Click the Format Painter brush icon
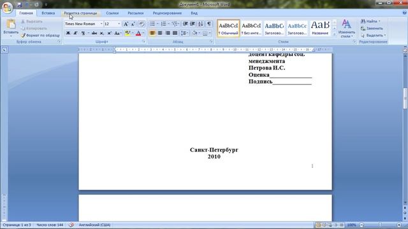This screenshot has width=408, height=229. coord(23,36)
